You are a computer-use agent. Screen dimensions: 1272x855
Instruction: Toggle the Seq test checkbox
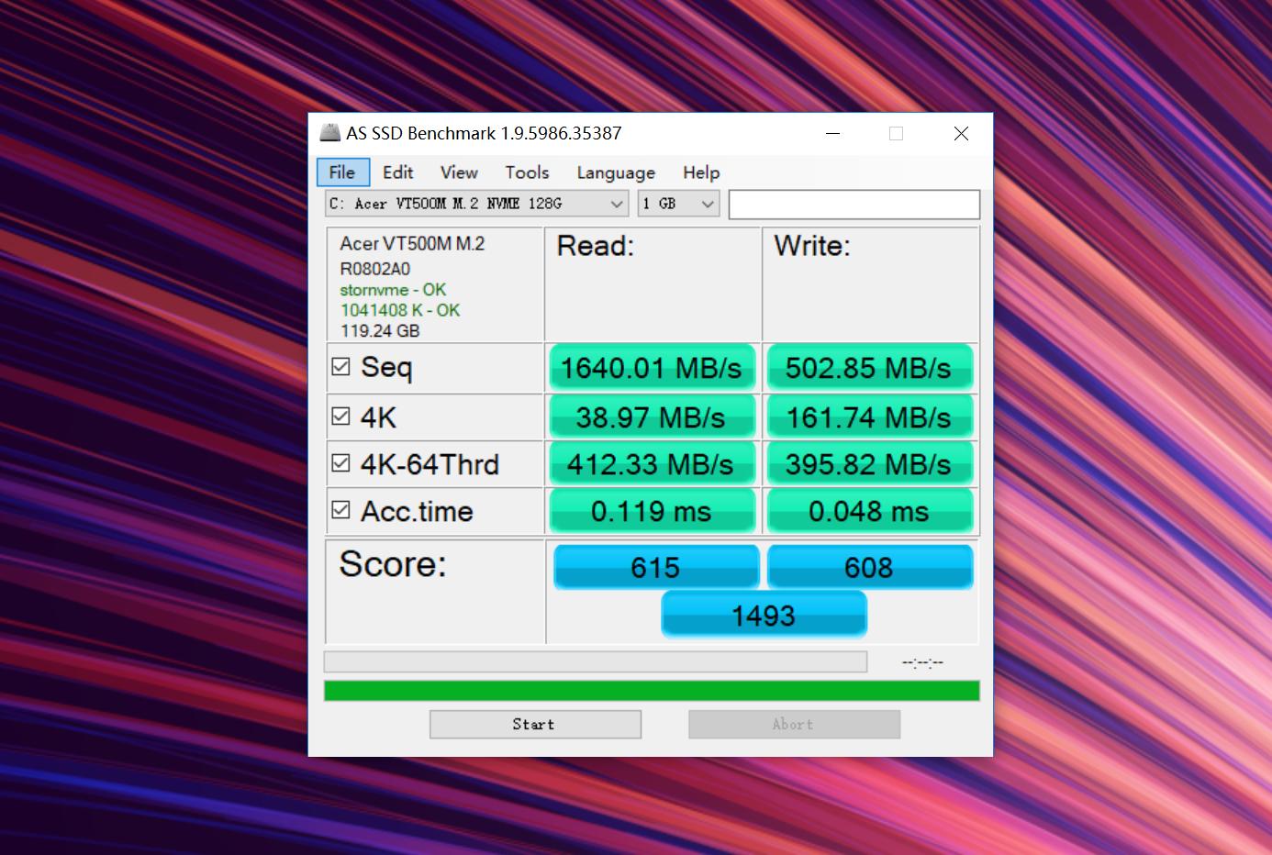click(340, 367)
